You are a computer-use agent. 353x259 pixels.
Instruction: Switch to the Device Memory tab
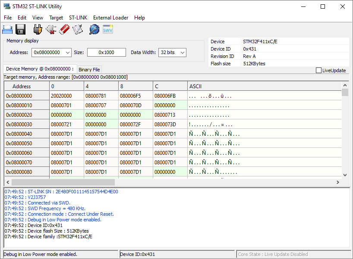click(x=40, y=69)
